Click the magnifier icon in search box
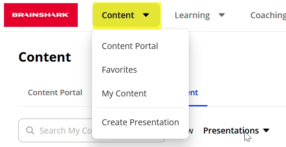This screenshot has width=286, height=147. tap(30, 130)
